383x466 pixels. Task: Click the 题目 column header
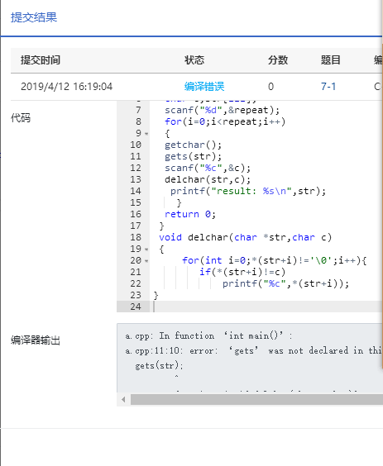[331, 60]
